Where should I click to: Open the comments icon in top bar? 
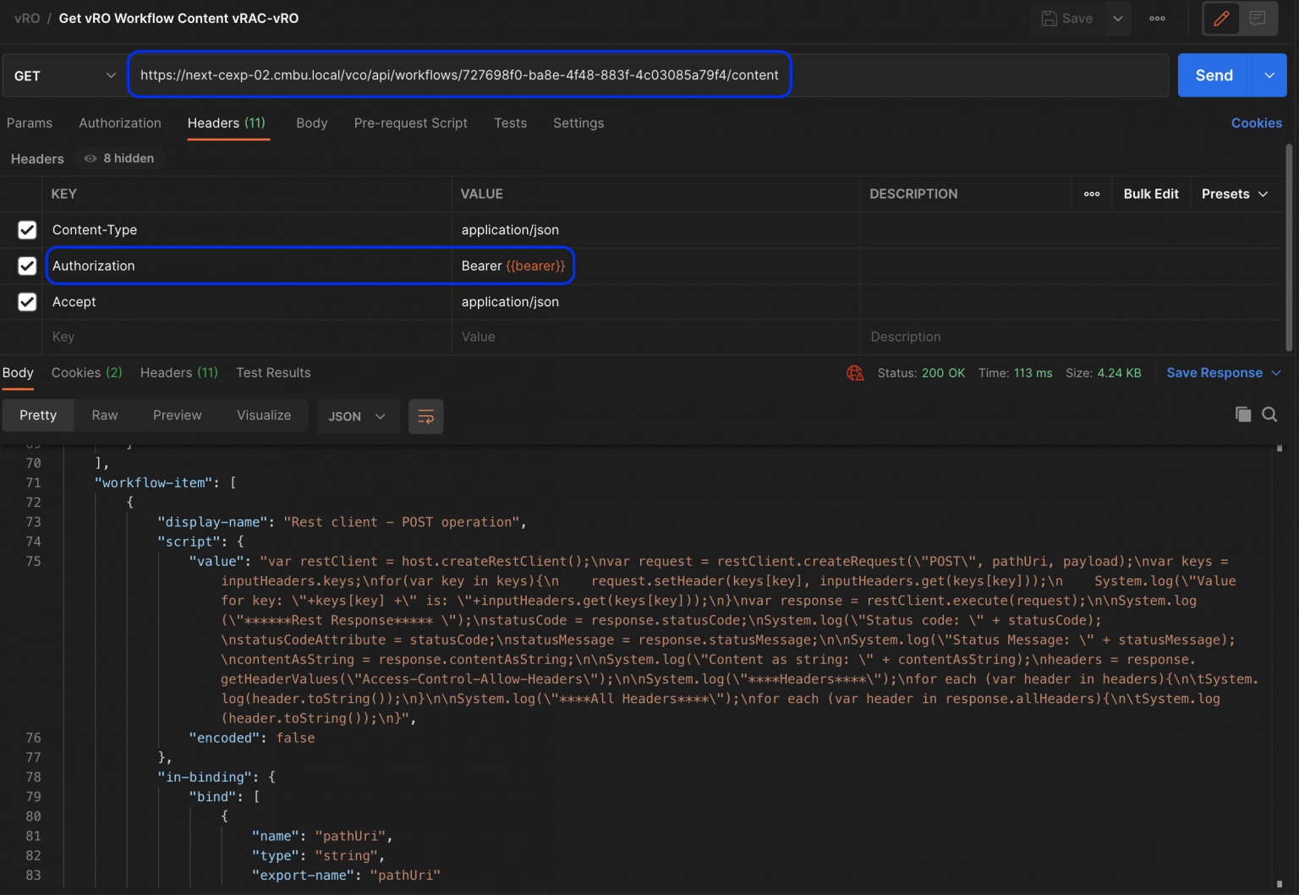pyautogui.click(x=1258, y=19)
